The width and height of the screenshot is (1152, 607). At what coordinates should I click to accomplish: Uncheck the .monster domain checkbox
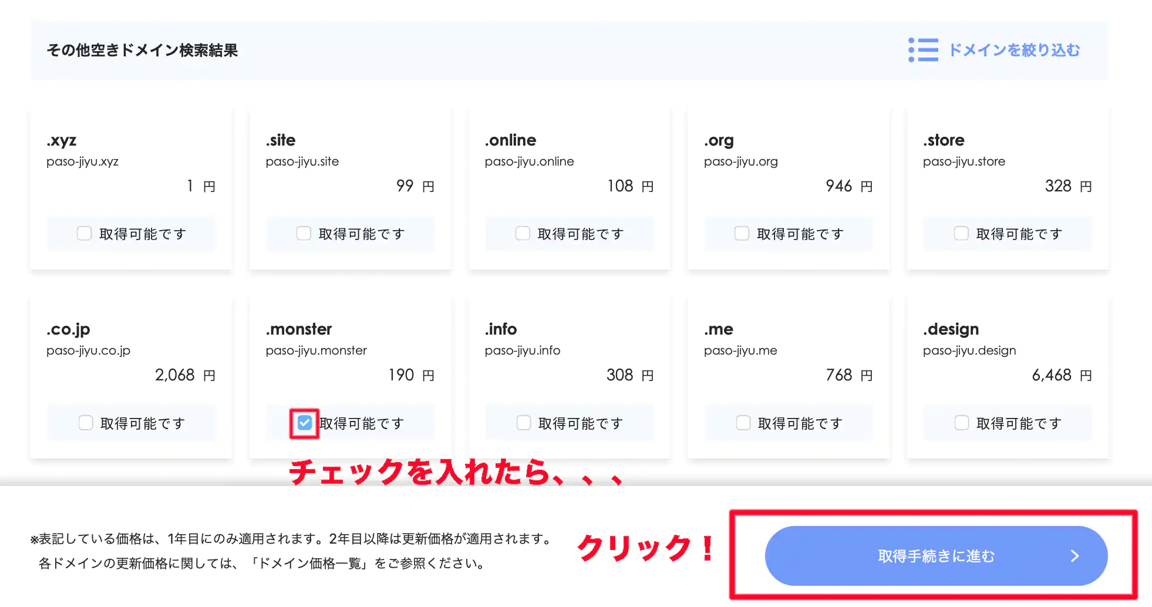coord(304,423)
